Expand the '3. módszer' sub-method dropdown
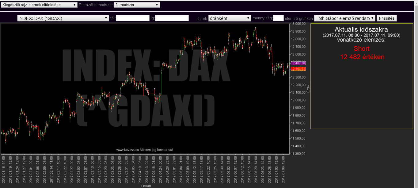The height and width of the screenshot is (188, 418). tap(137, 5)
